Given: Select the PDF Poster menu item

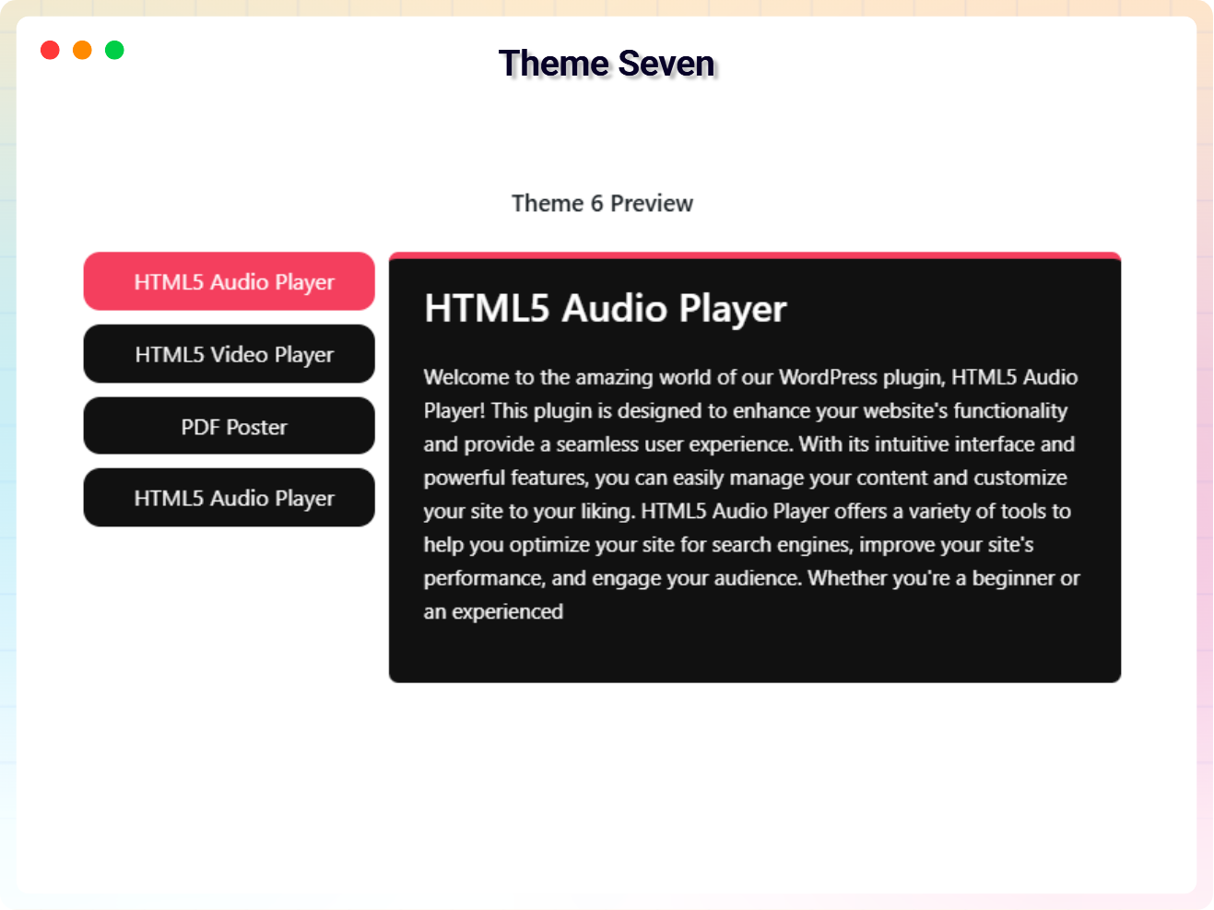Looking at the screenshot, I should pyautogui.click(x=229, y=425).
